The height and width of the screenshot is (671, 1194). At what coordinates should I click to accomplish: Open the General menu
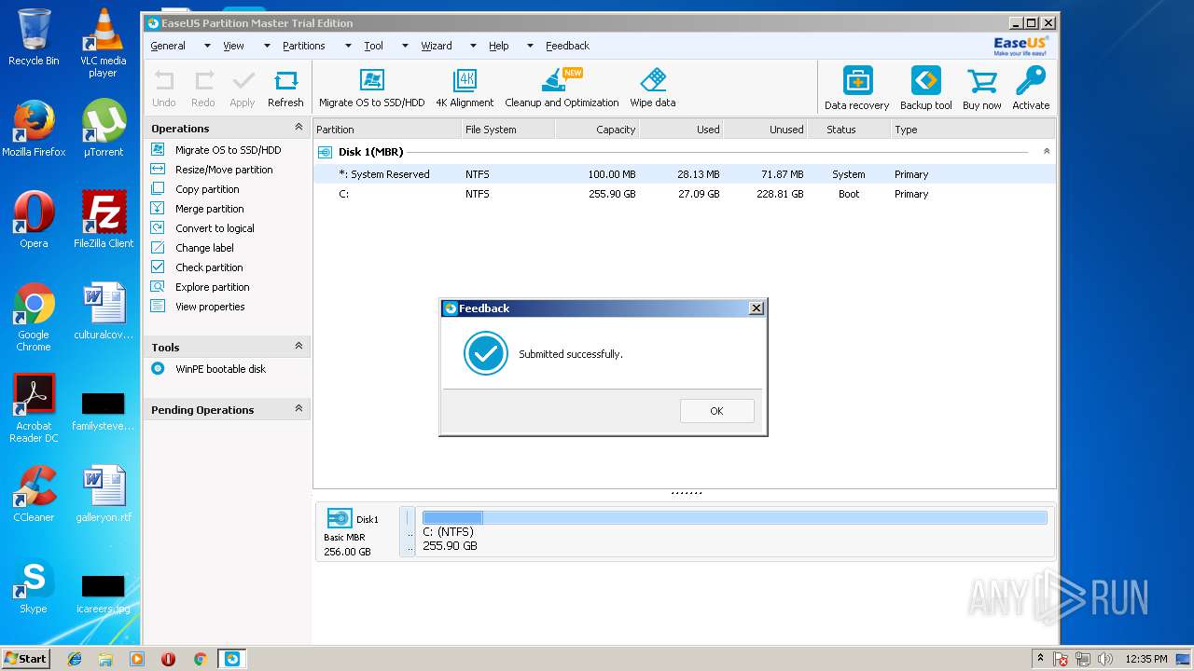168,46
